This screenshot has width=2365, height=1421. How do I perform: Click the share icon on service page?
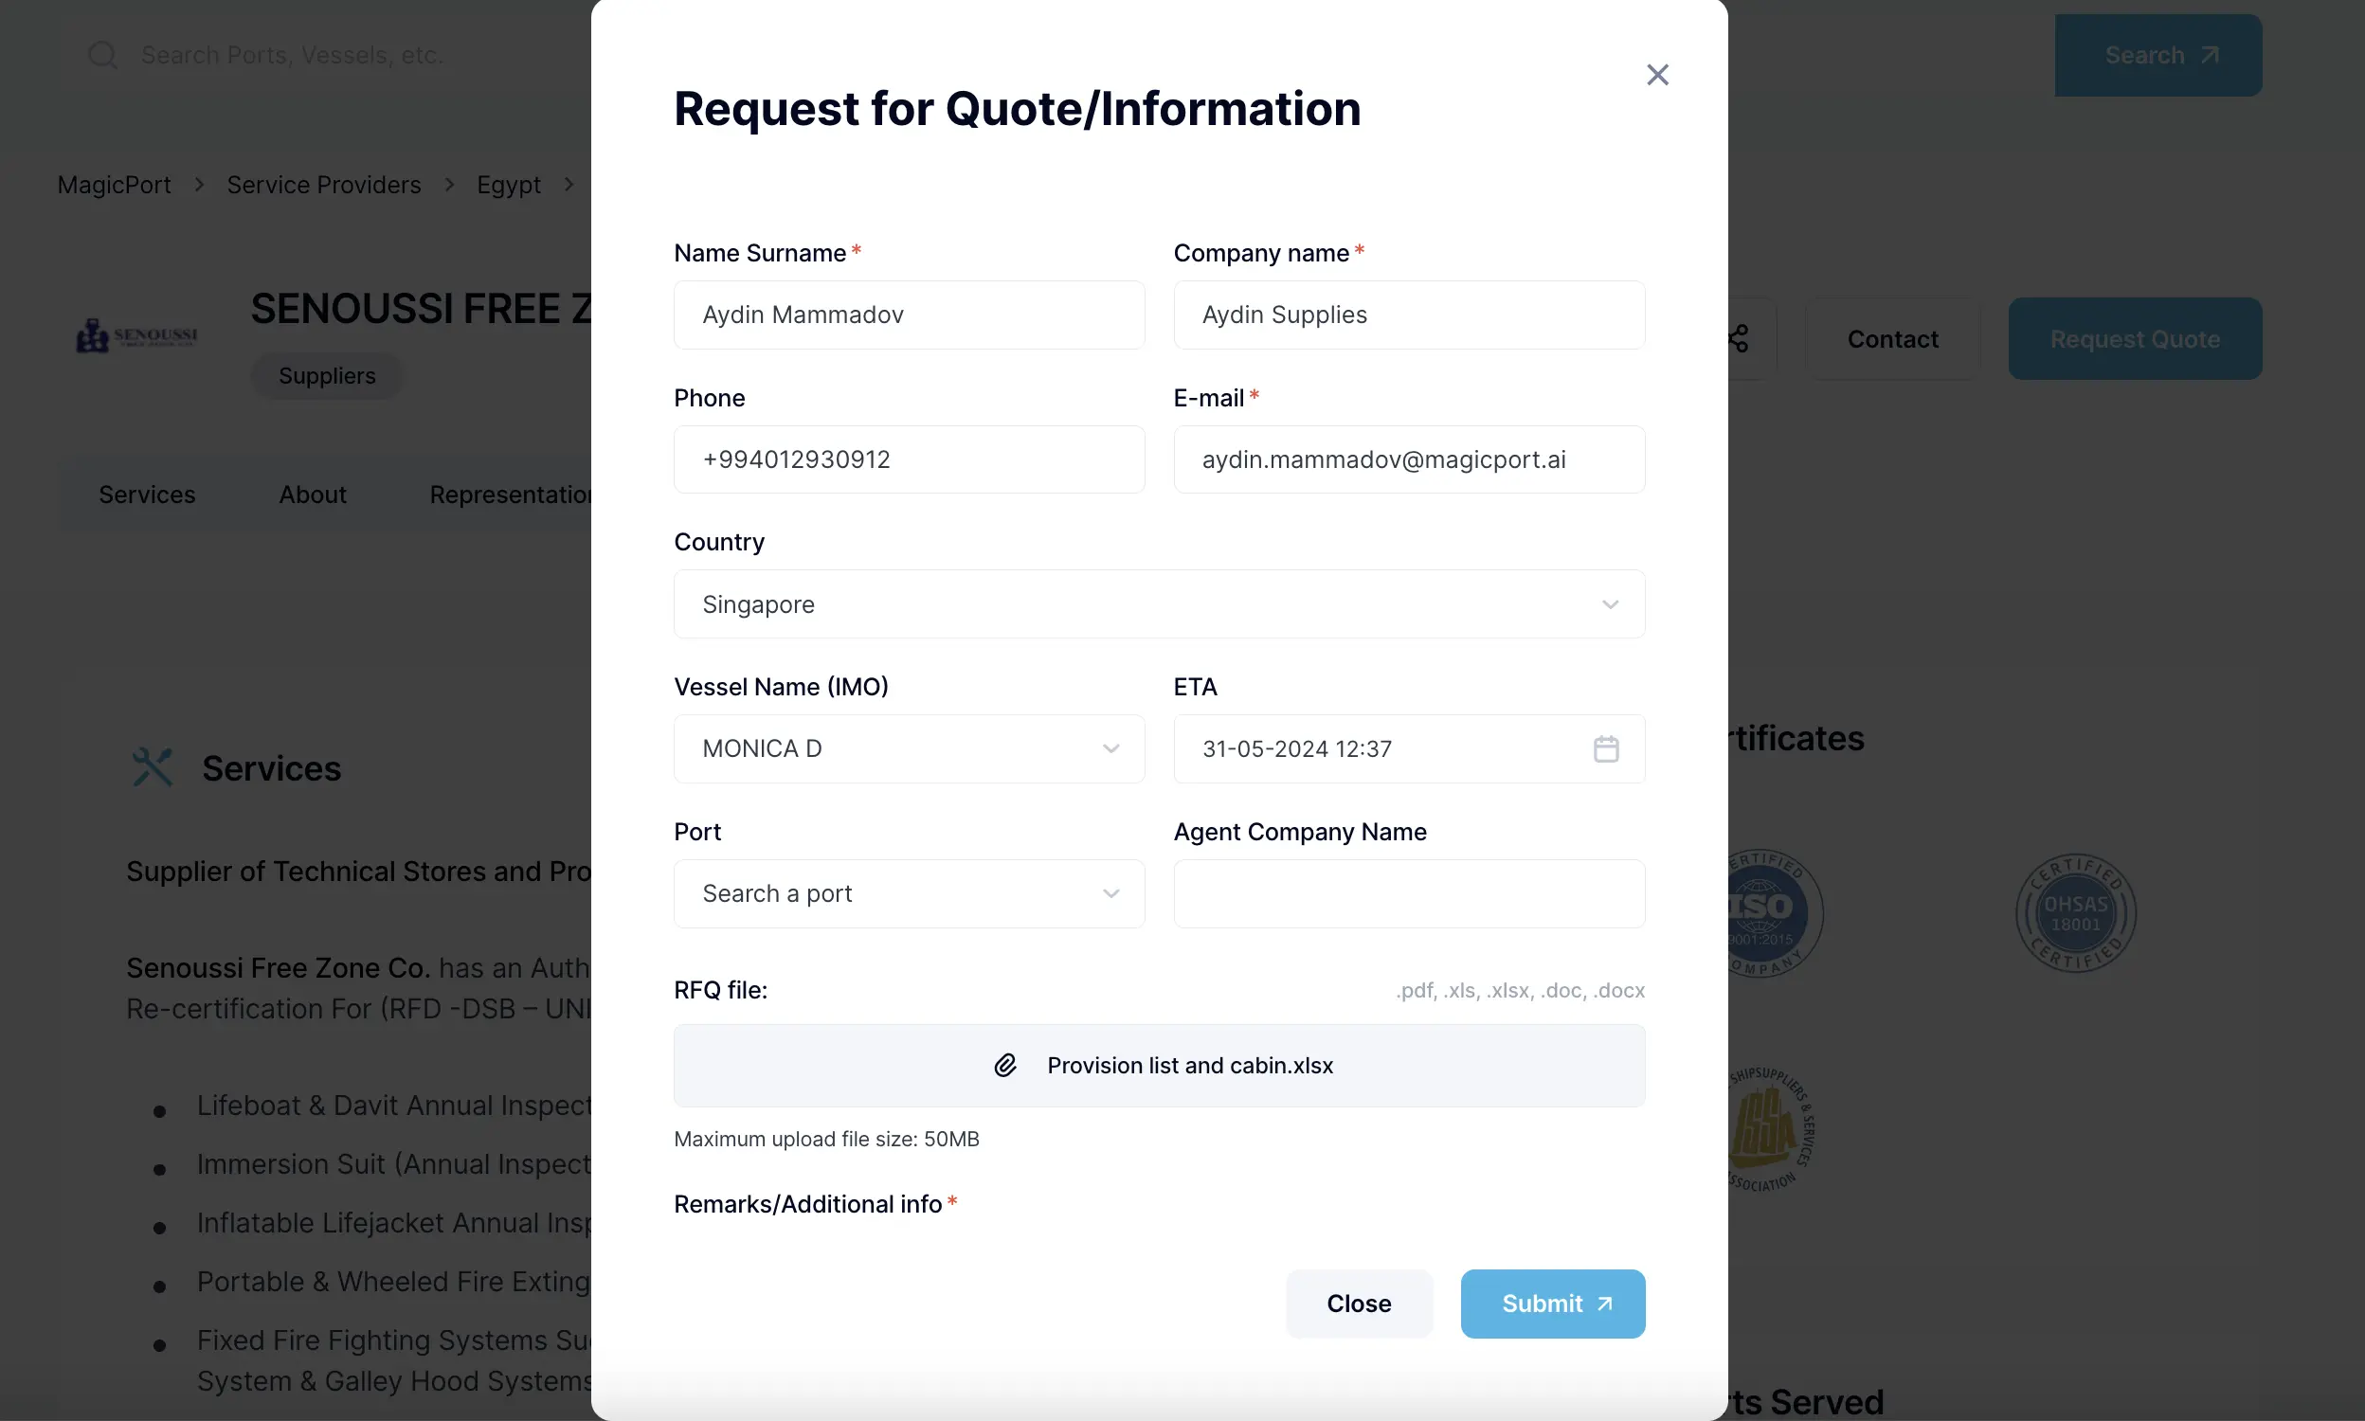coord(1737,338)
